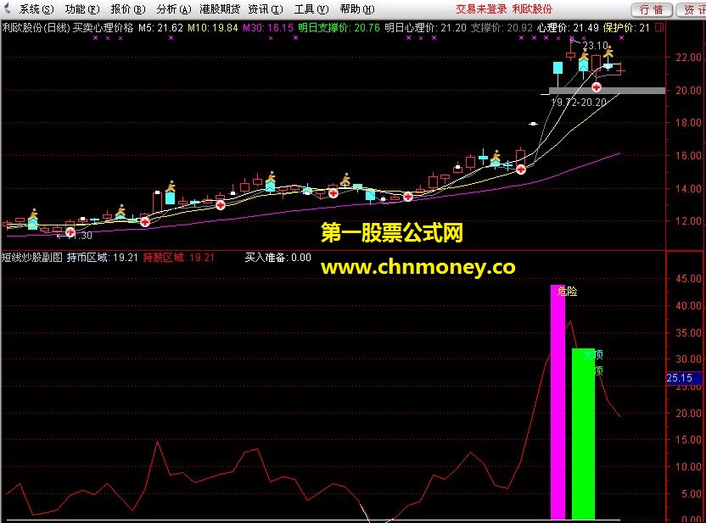Click the 利欧股份(日线) chart title
Image resolution: width=706 pixels, height=523 pixels.
(36, 27)
